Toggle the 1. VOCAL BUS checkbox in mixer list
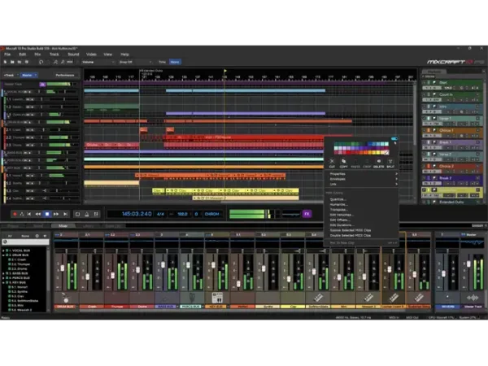Image resolution: width=488 pixels, height=366 pixels. point(7,251)
